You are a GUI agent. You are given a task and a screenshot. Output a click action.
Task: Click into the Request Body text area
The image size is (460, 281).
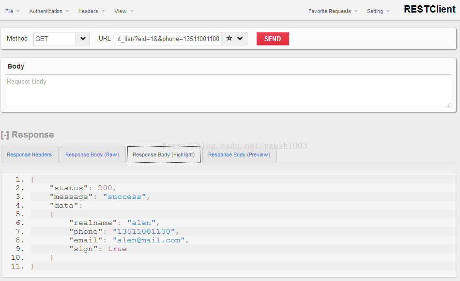pos(228,91)
